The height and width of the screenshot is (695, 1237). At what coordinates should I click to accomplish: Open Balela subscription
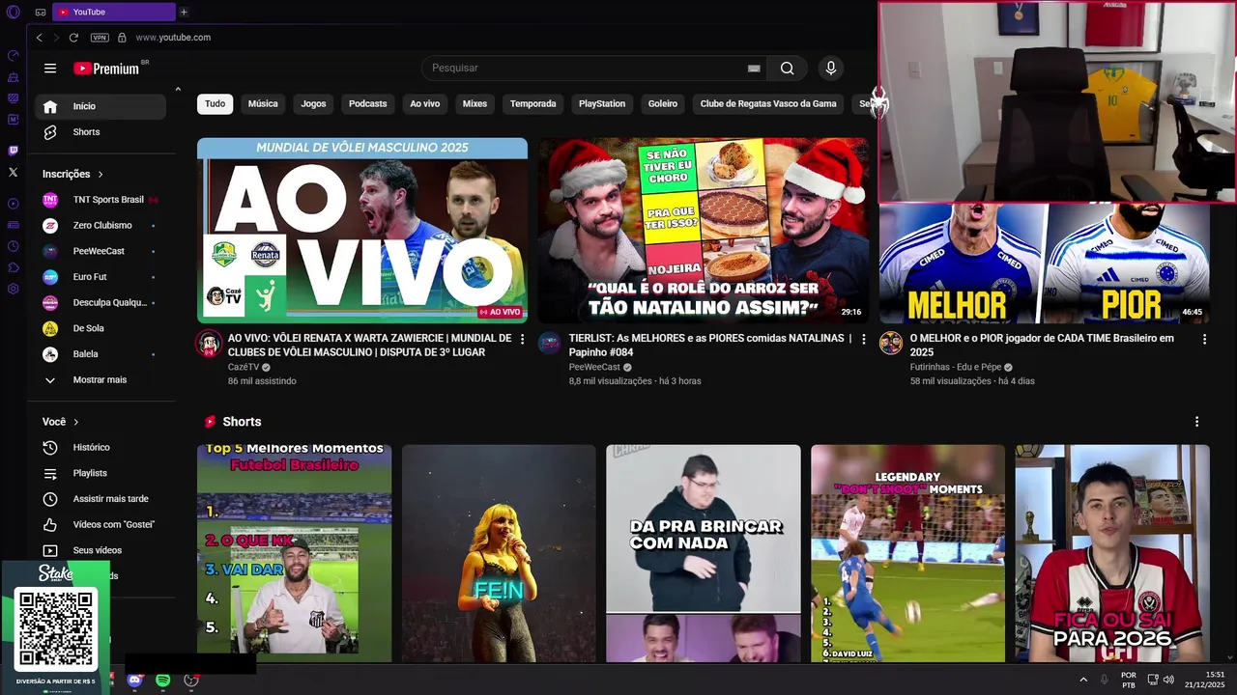click(x=101, y=354)
